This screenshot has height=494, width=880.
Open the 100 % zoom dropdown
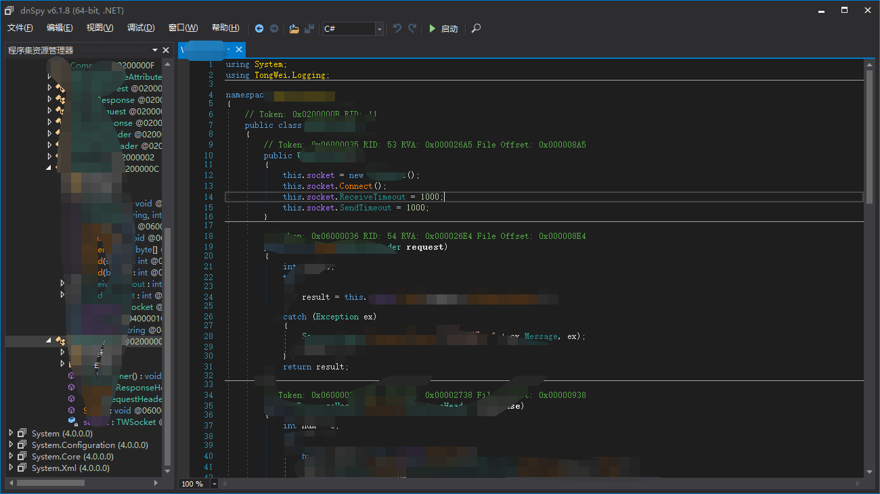pyautogui.click(x=215, y=484)
